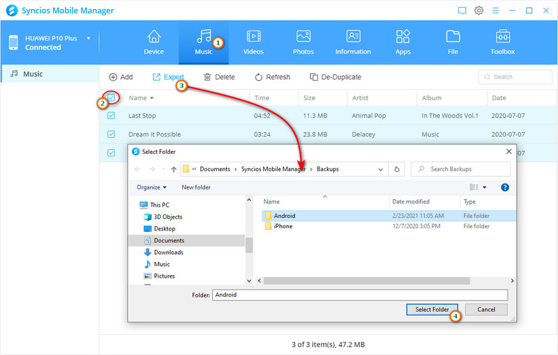Click the Select Folder button
The width and height of the screenshot is (558, 355).
pyautogui.click(x=432, y=310)
